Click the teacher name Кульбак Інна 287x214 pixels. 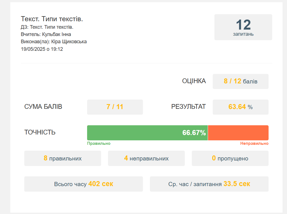(x=56, y=34)
